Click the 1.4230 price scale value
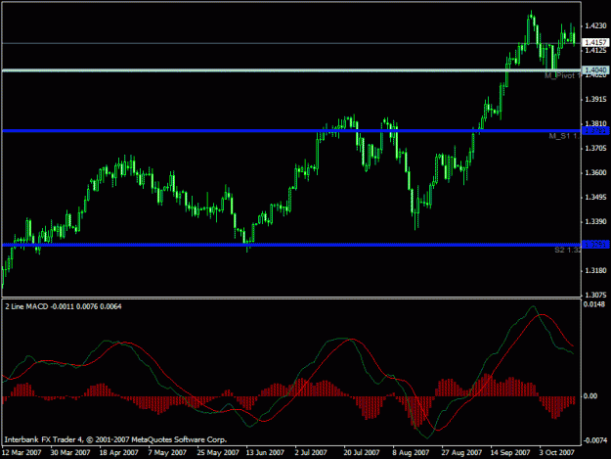This screenshot has height=459, width=611. coord(595,25)
